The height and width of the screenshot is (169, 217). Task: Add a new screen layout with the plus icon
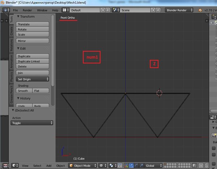[x=103, y=10]
